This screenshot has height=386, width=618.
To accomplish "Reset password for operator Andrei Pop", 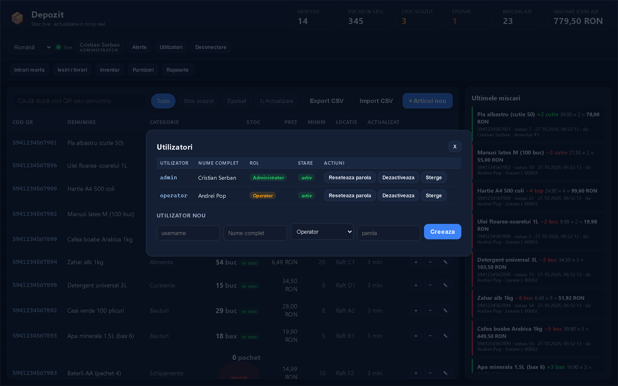I will pos(350,196).
